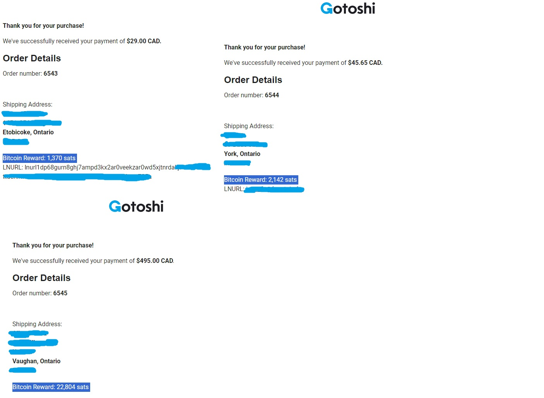Click order number 6544

[x=272, y=95]
